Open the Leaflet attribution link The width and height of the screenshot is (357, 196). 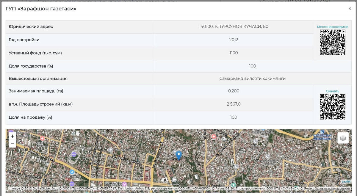(346, 181)
